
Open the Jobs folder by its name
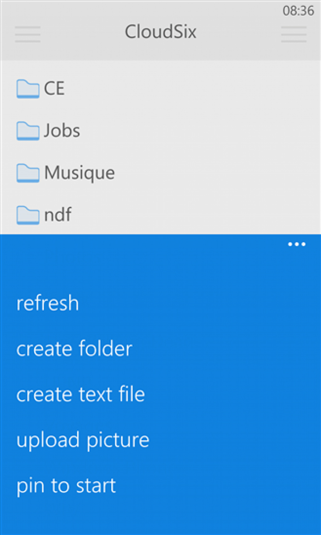[62, 130]
